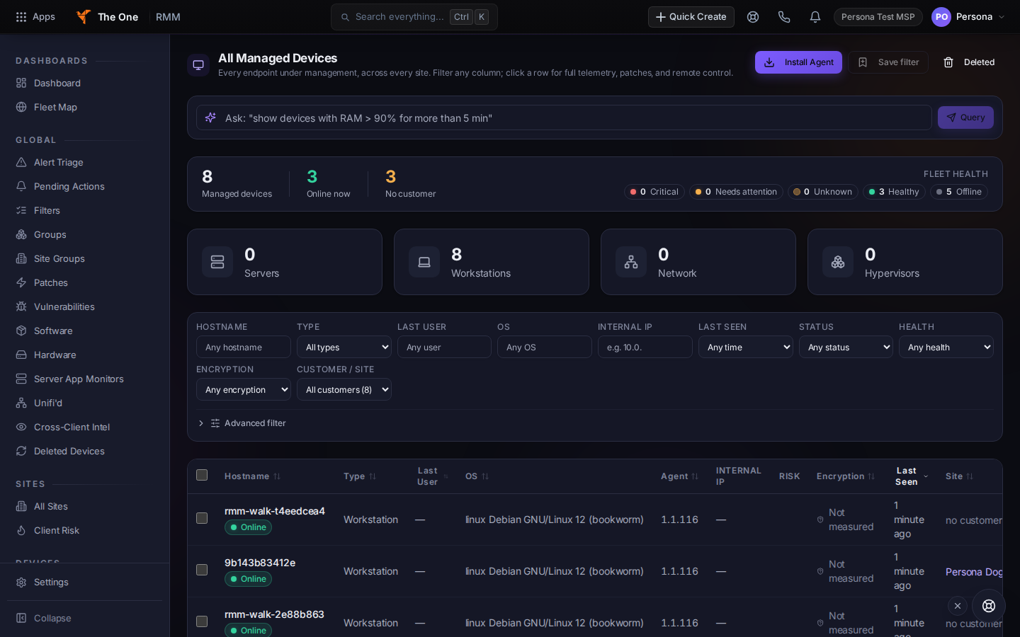Click the Servers card icon
Image resolution: width=1020 pixels, height=637 pixels.
click(217, 262)
